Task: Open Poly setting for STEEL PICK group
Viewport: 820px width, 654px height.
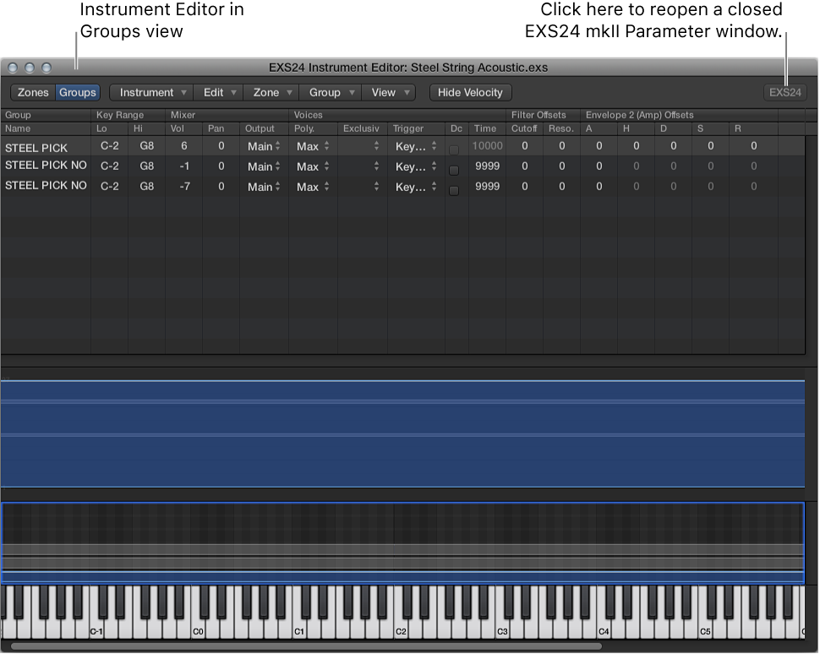Action: pyautogui.click(x=309, y=146)
